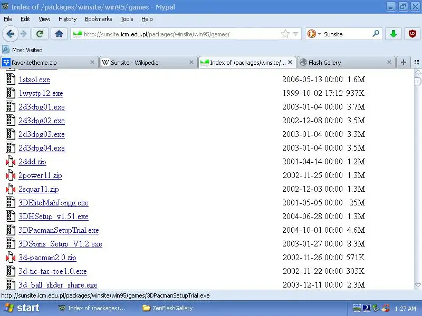Open the 2d3dpg03.exe link

(42, 135)
